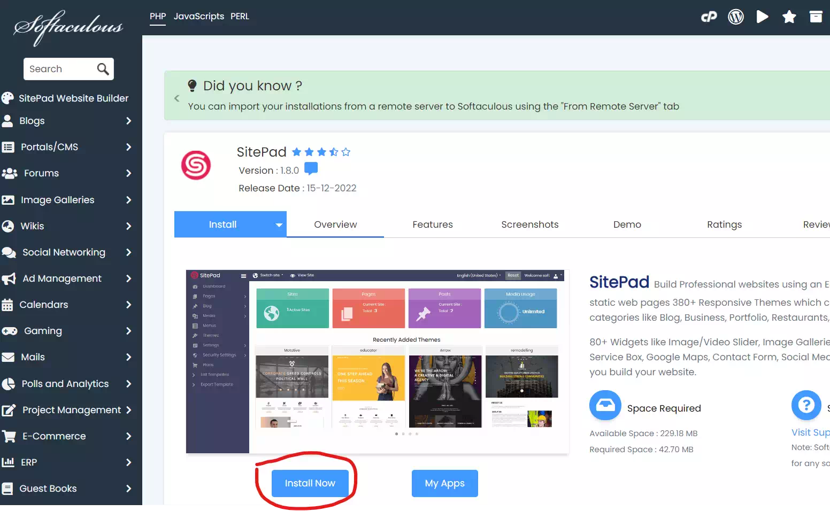Click the E-Commerce cart icon

click(9, 436)
